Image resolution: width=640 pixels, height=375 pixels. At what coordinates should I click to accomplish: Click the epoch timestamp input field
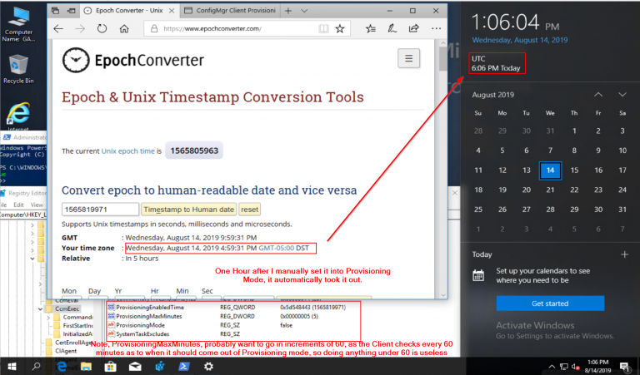coord(100,210)
